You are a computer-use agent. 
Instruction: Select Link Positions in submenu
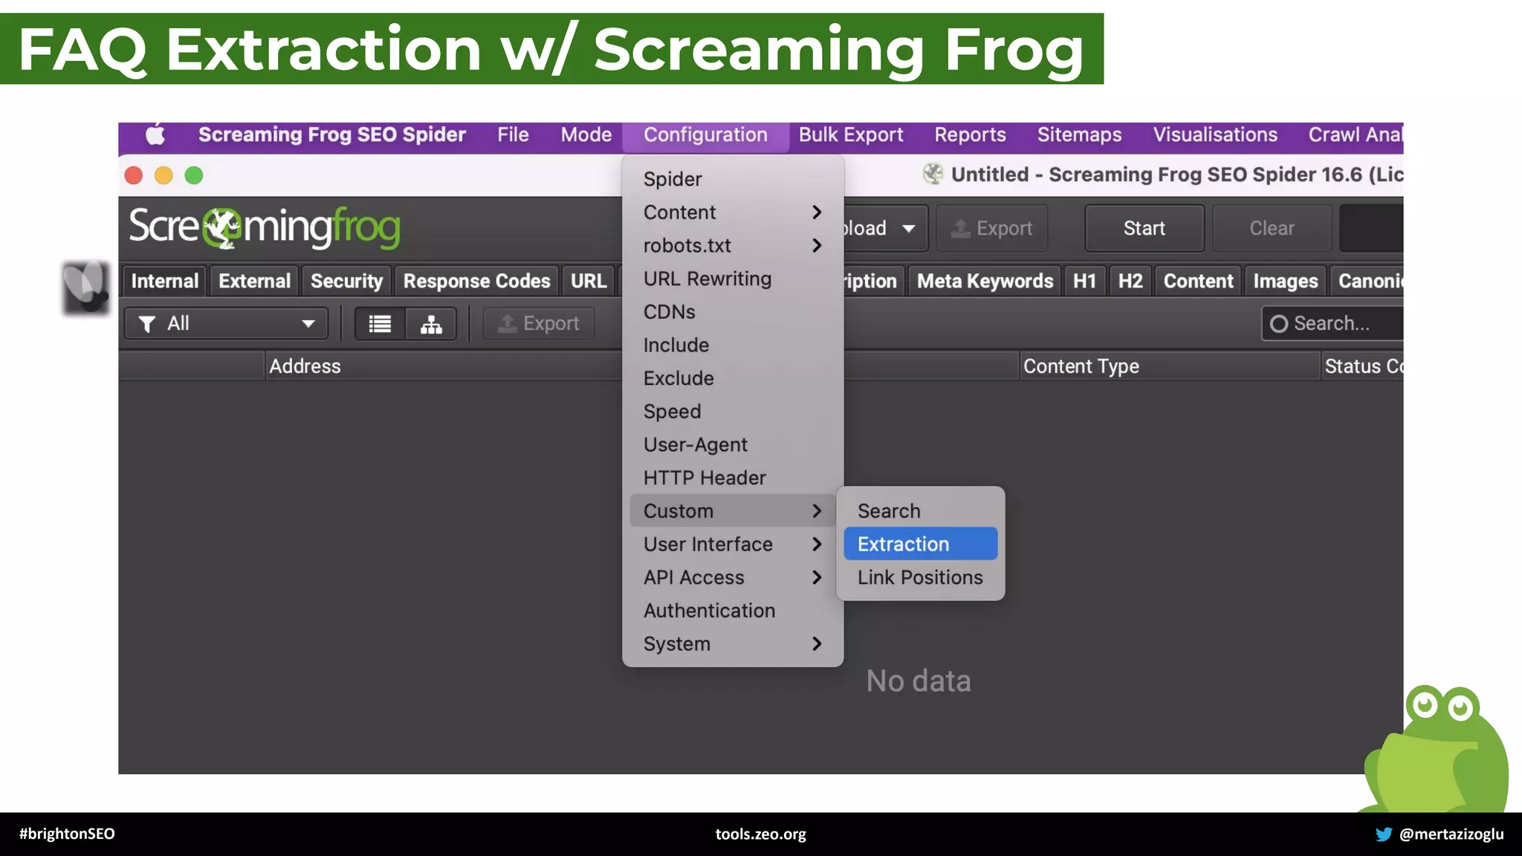[x=920, y=577]
